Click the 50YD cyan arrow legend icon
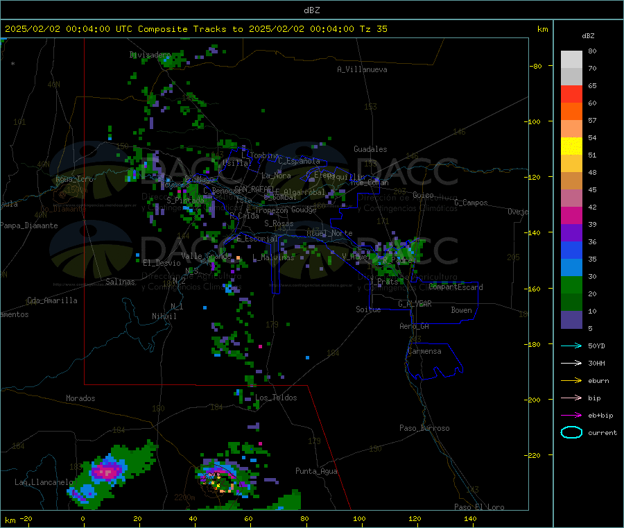Image resolution: width=624 pixels, height=528 pixels. (571, 346)
